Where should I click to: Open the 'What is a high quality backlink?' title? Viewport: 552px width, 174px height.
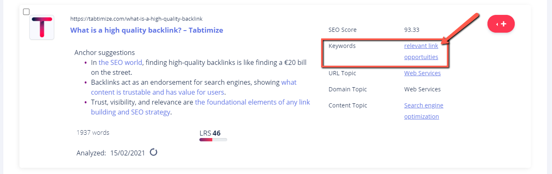coord(146,30)
